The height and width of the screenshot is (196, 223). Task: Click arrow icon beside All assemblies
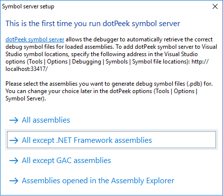click(14, 120)
